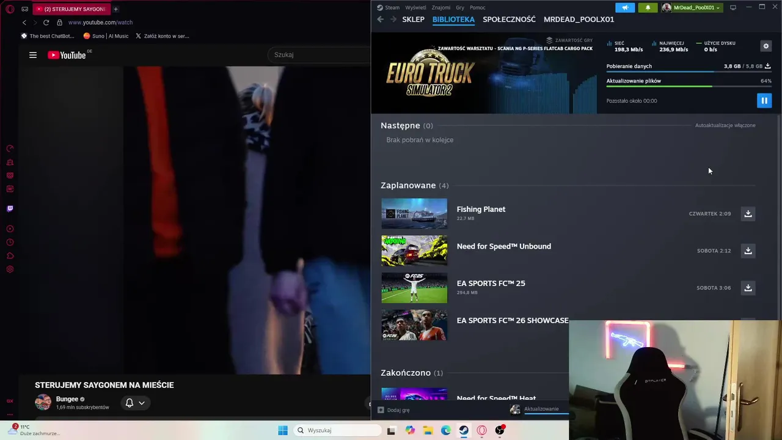Click Dodaj grę add game button
This screenshot has height=440, width=782.
click(393, 410)
